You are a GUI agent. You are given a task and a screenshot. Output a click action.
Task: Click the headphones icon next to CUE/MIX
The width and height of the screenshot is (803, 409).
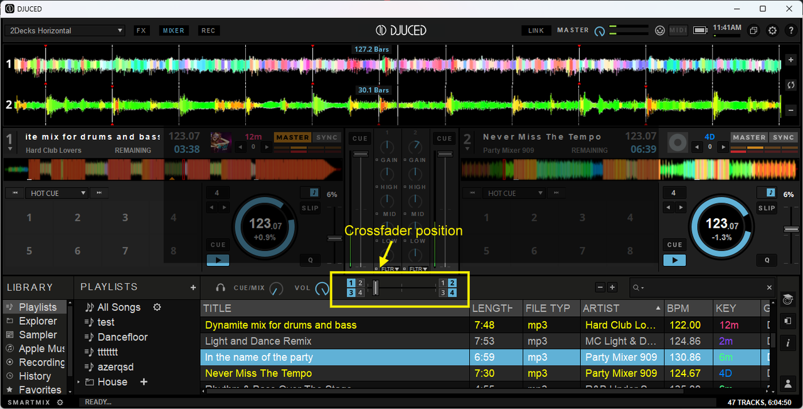pyautogui.click(x=220, y=287)
